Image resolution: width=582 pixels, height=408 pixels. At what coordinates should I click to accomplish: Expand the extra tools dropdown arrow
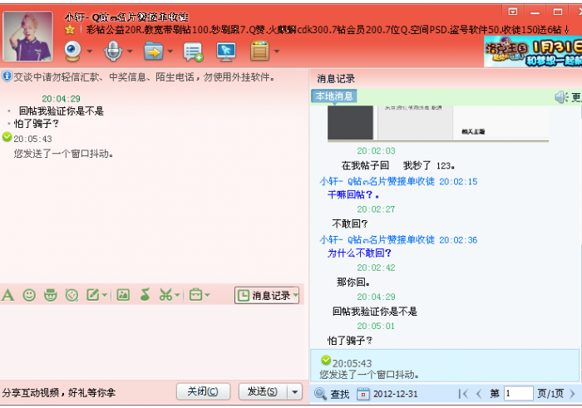[x=207, y=295]
